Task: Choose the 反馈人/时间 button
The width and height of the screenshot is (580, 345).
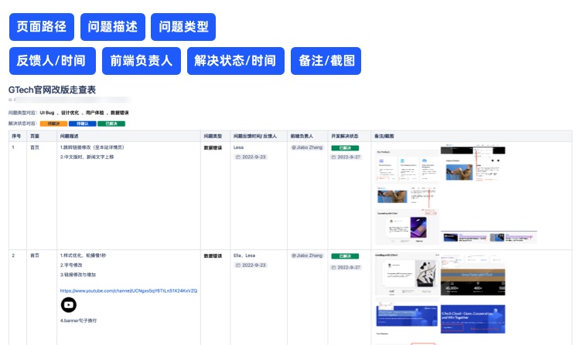Action: tap(52, 61)
